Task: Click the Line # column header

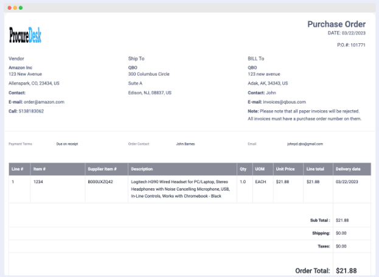Action: [18, 169]
